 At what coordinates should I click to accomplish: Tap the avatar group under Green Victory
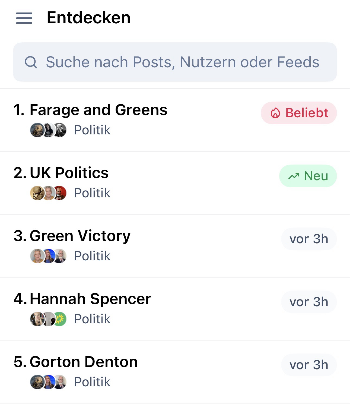[48, 256]
